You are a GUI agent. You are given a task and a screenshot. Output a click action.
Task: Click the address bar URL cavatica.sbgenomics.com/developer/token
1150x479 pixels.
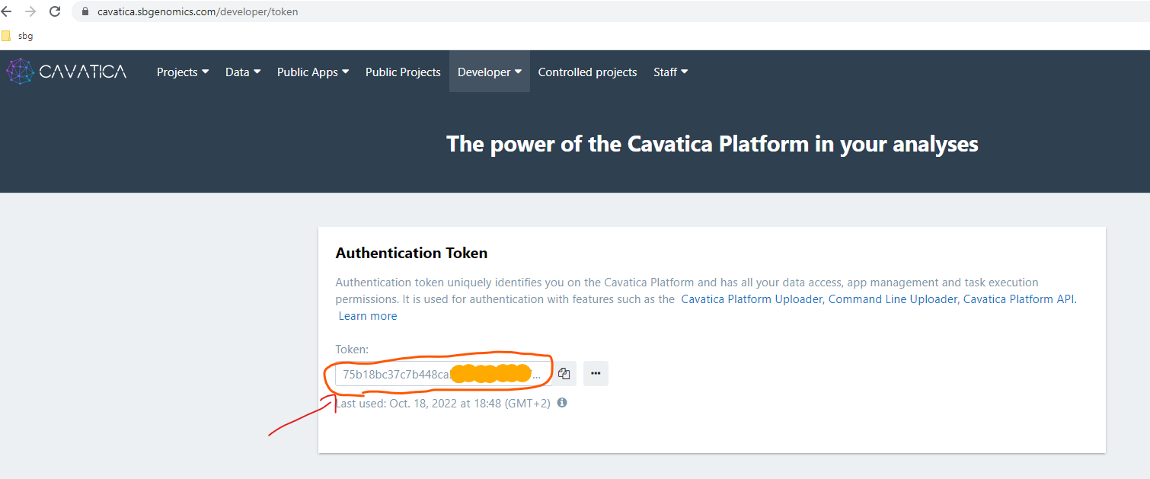198,11
